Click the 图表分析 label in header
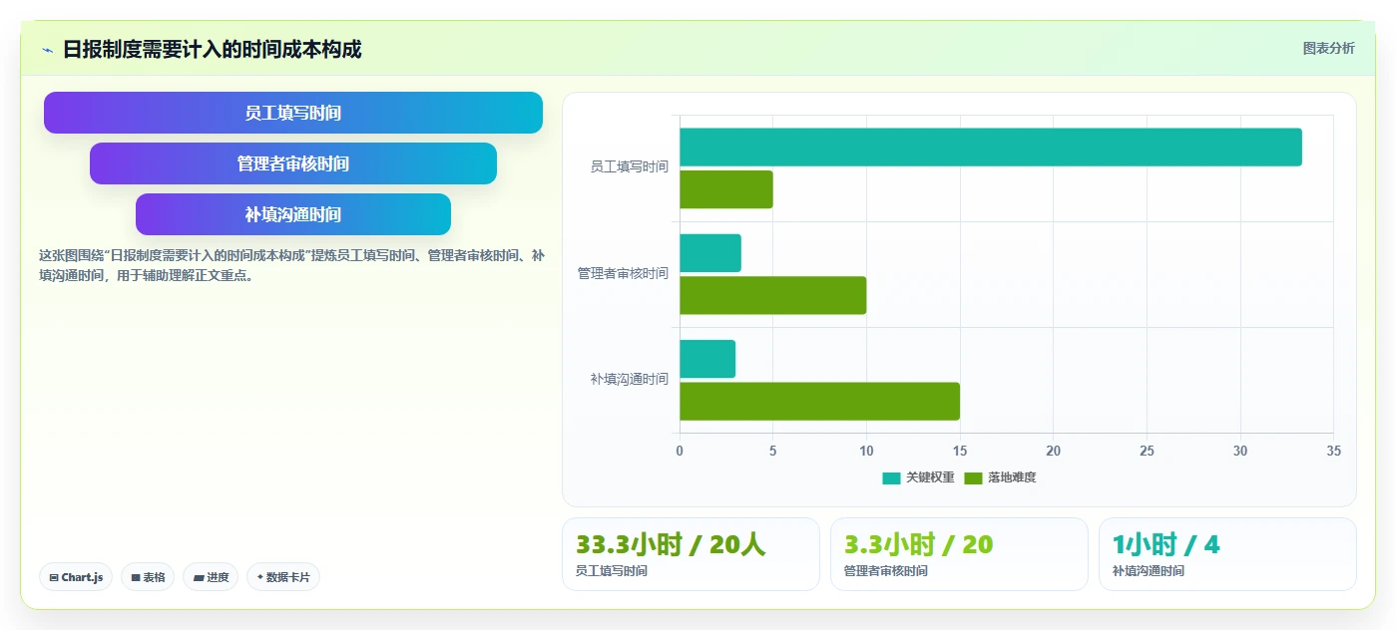The height and width of the screenshot is (630, 1396). pos(1328,48)
